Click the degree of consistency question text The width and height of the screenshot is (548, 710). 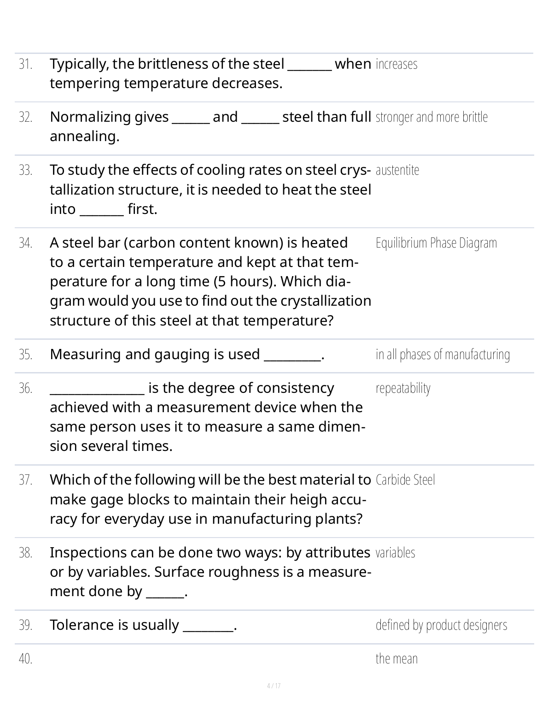207,417
